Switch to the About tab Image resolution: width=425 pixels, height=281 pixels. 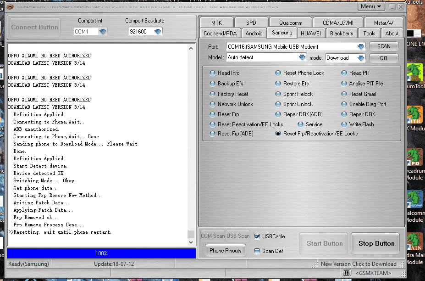(392, 34)
